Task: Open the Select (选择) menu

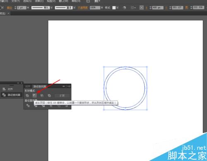Action: pos(27,1)
